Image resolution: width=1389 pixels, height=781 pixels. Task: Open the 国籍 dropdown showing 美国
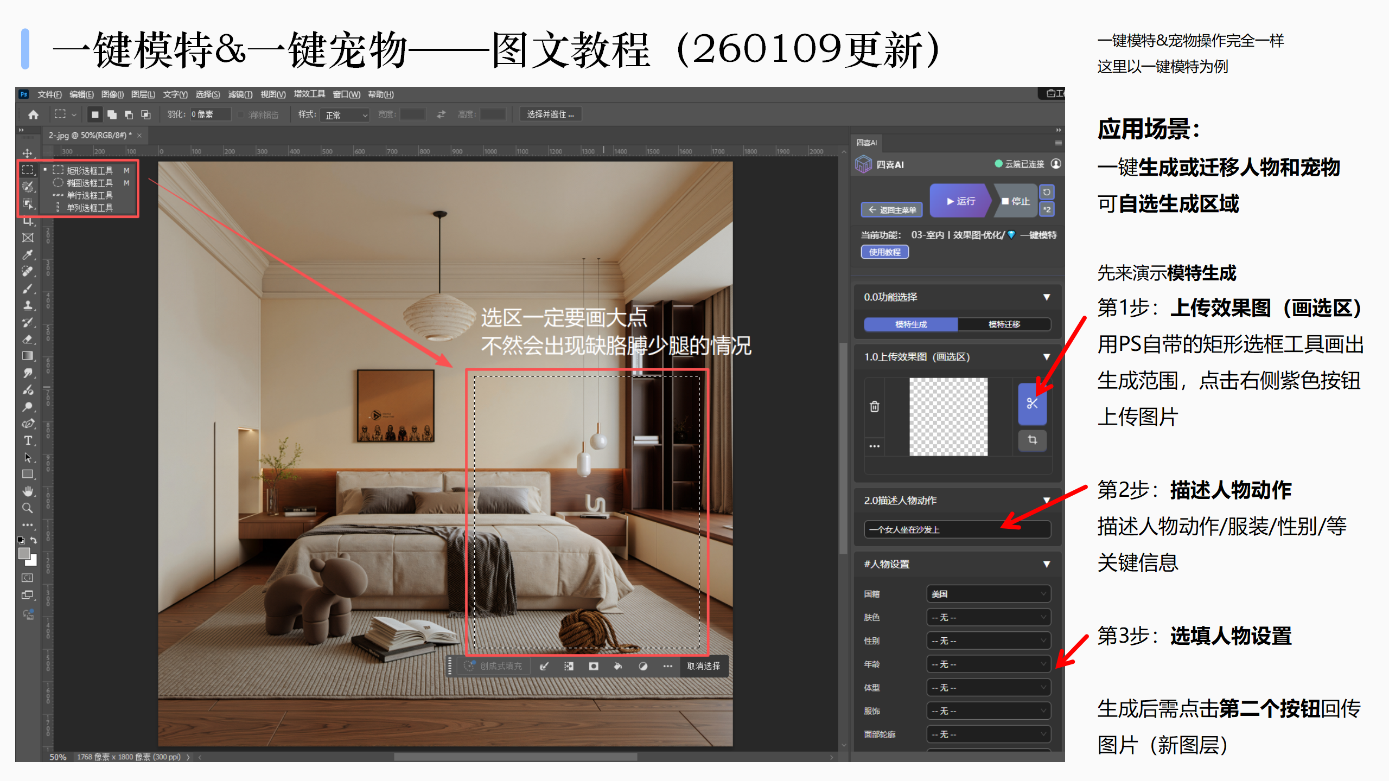coord(988,594)
